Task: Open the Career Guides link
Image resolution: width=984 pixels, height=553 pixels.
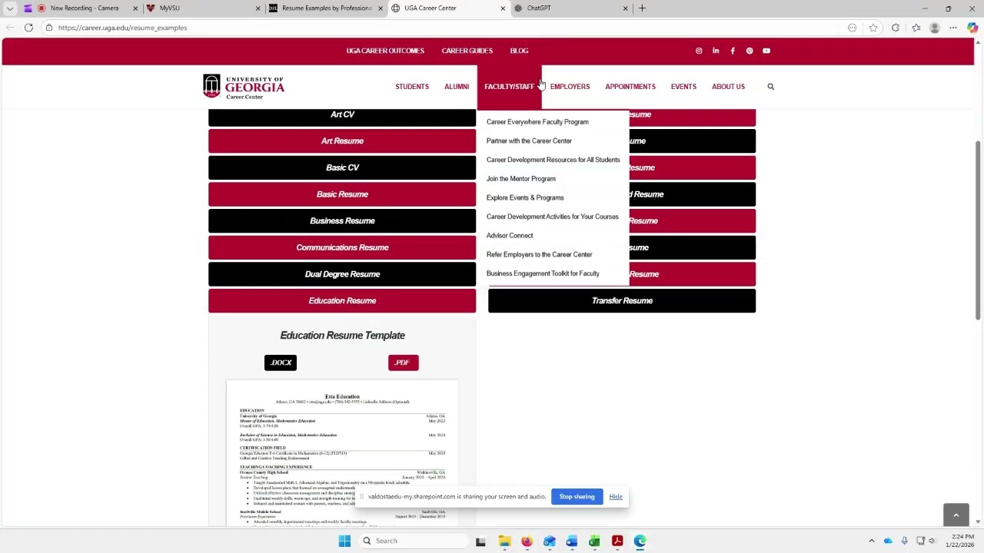Action: click(x=467, y=51)
